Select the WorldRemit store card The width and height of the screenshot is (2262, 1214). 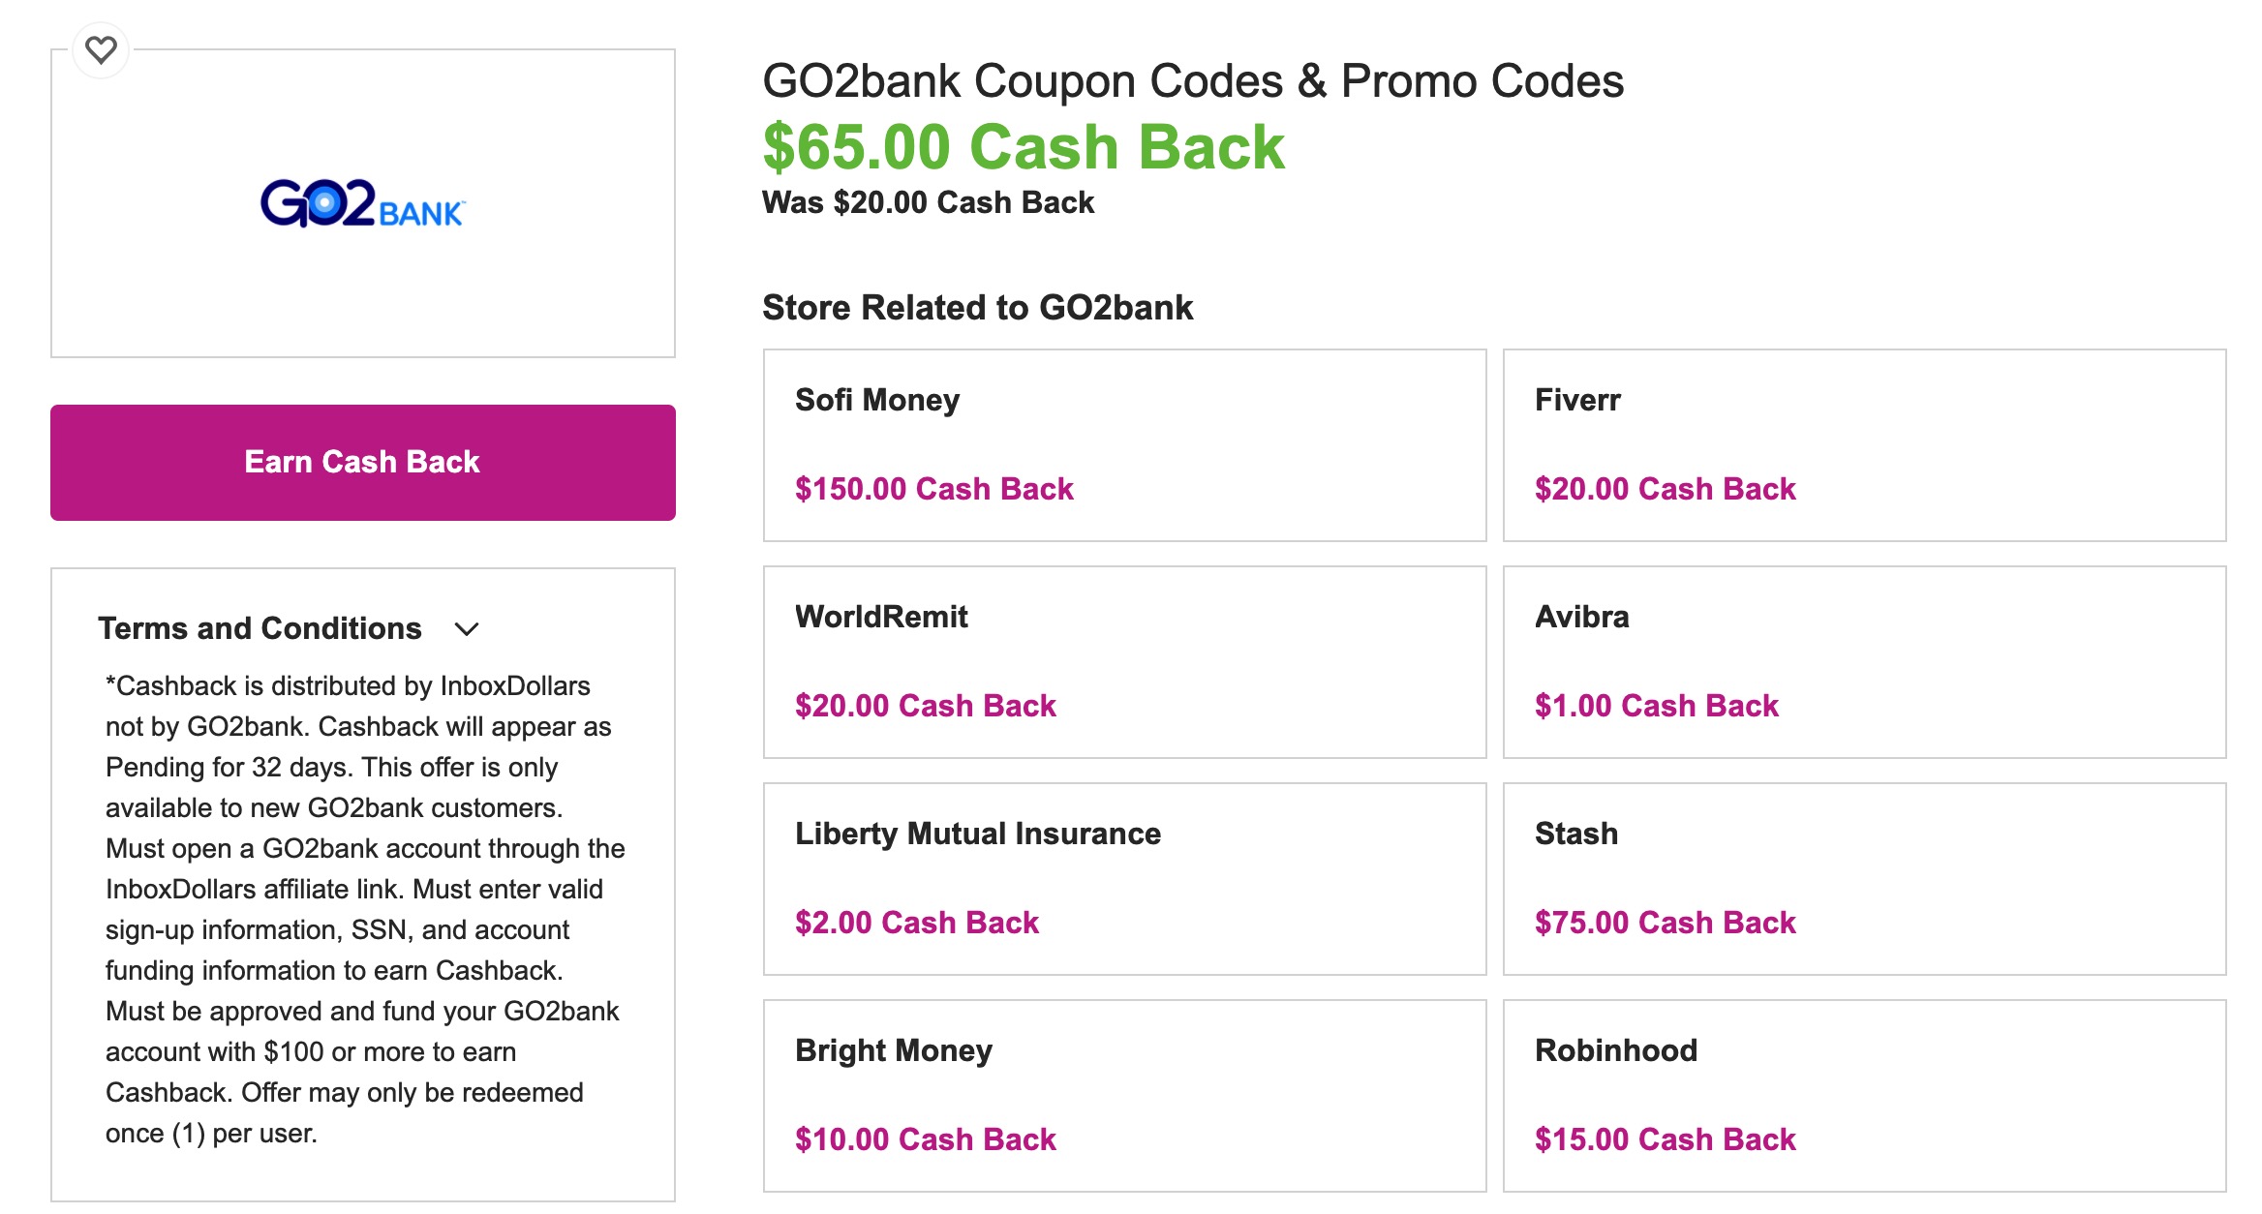click(1124, 662)
